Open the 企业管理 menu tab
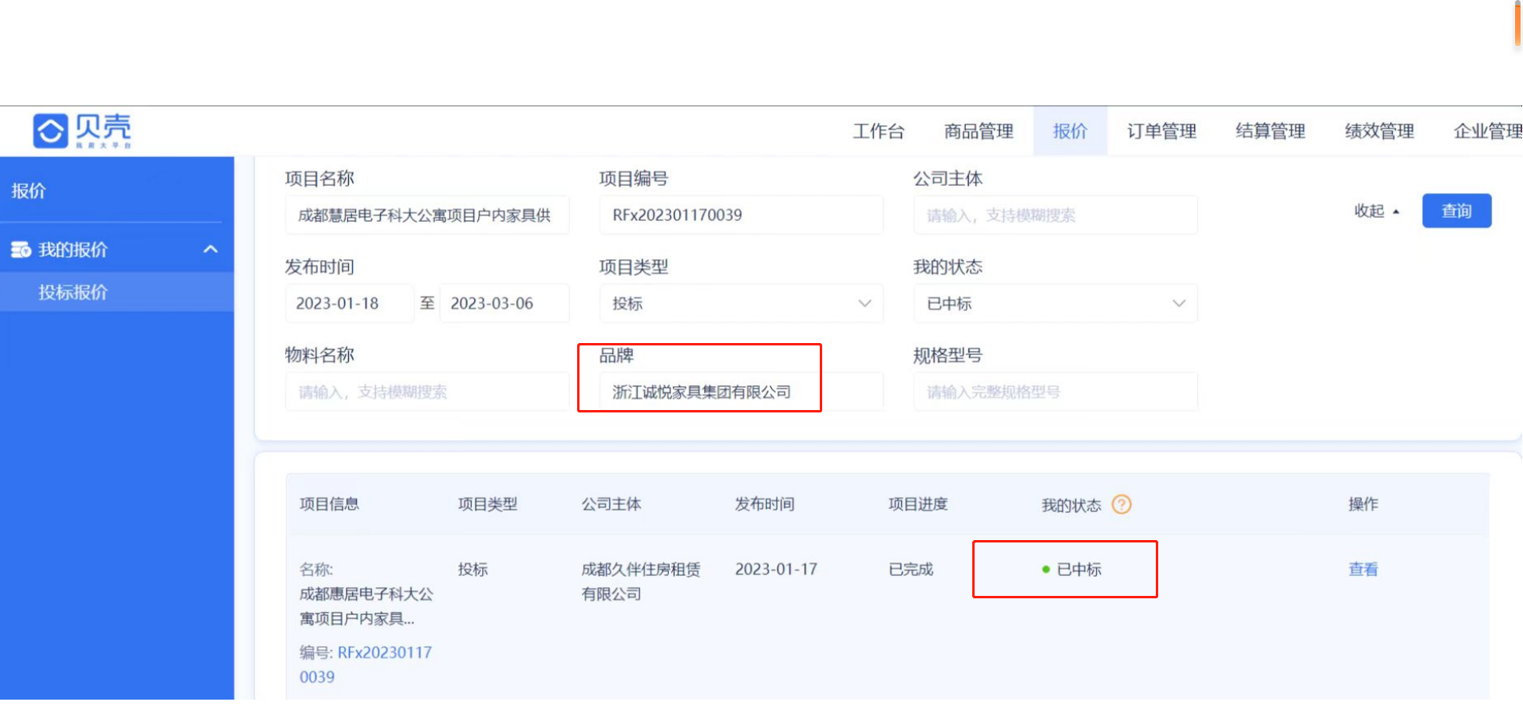The height and width of the screenshot is (706, 1523). tap(1488, 131)
